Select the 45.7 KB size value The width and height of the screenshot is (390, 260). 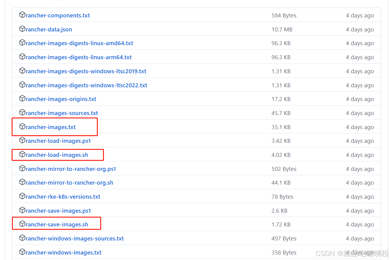(281, 113)
